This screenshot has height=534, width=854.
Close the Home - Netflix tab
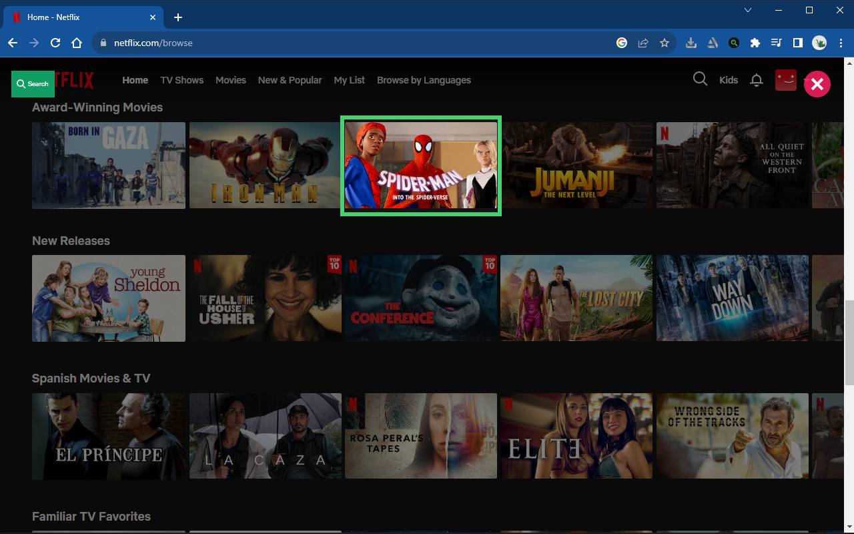tap(153, 17)
